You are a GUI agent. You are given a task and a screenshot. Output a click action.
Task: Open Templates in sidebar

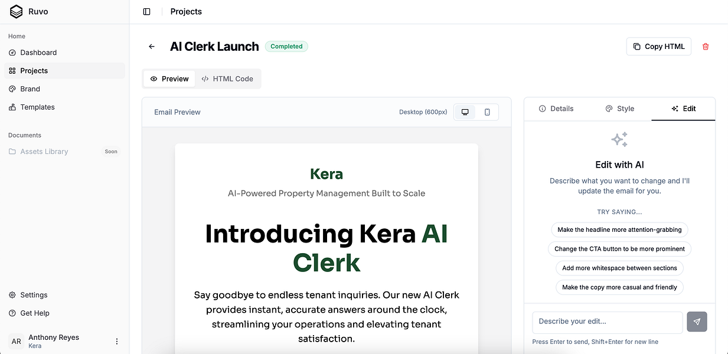point(64,107)
